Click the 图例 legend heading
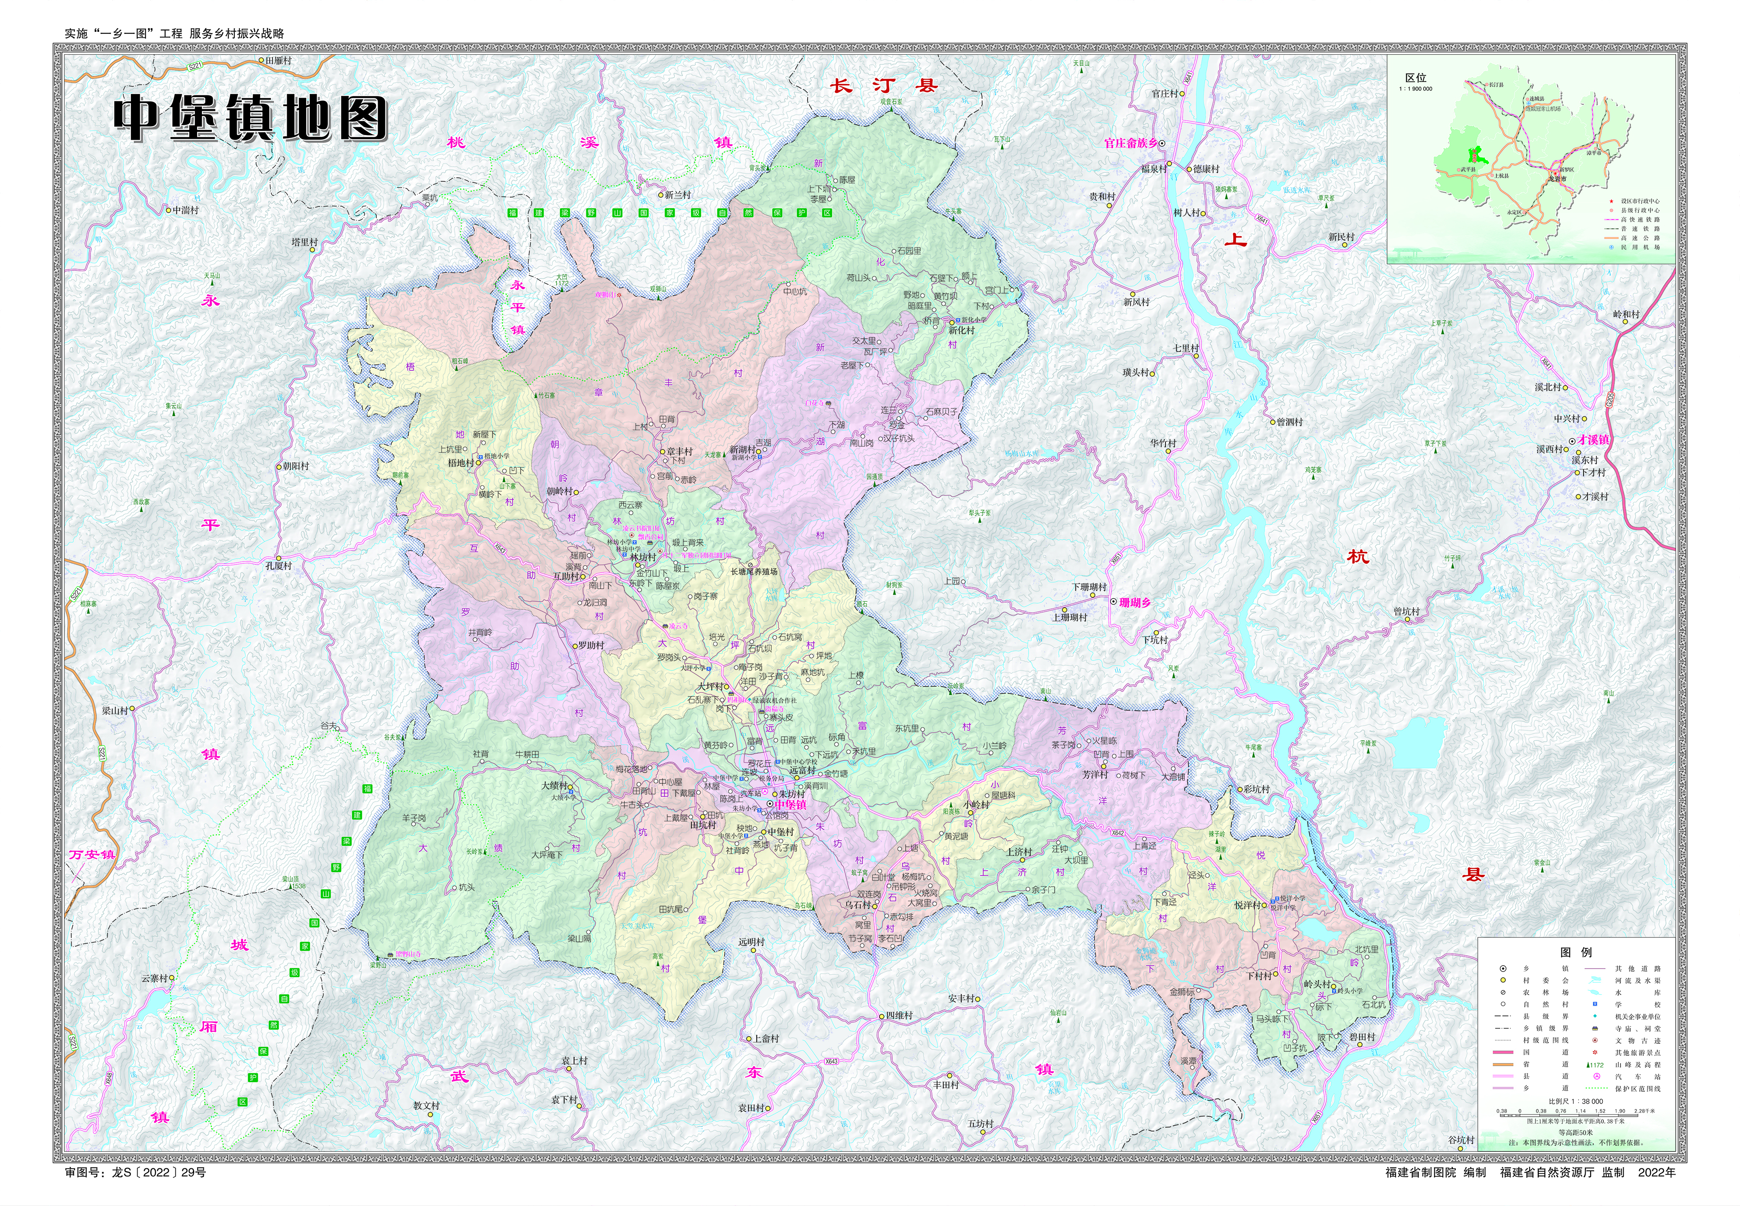 (x=1577, y=952)
